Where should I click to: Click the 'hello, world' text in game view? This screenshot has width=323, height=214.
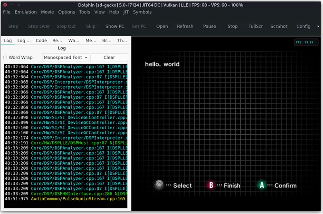tap(162, 64)
